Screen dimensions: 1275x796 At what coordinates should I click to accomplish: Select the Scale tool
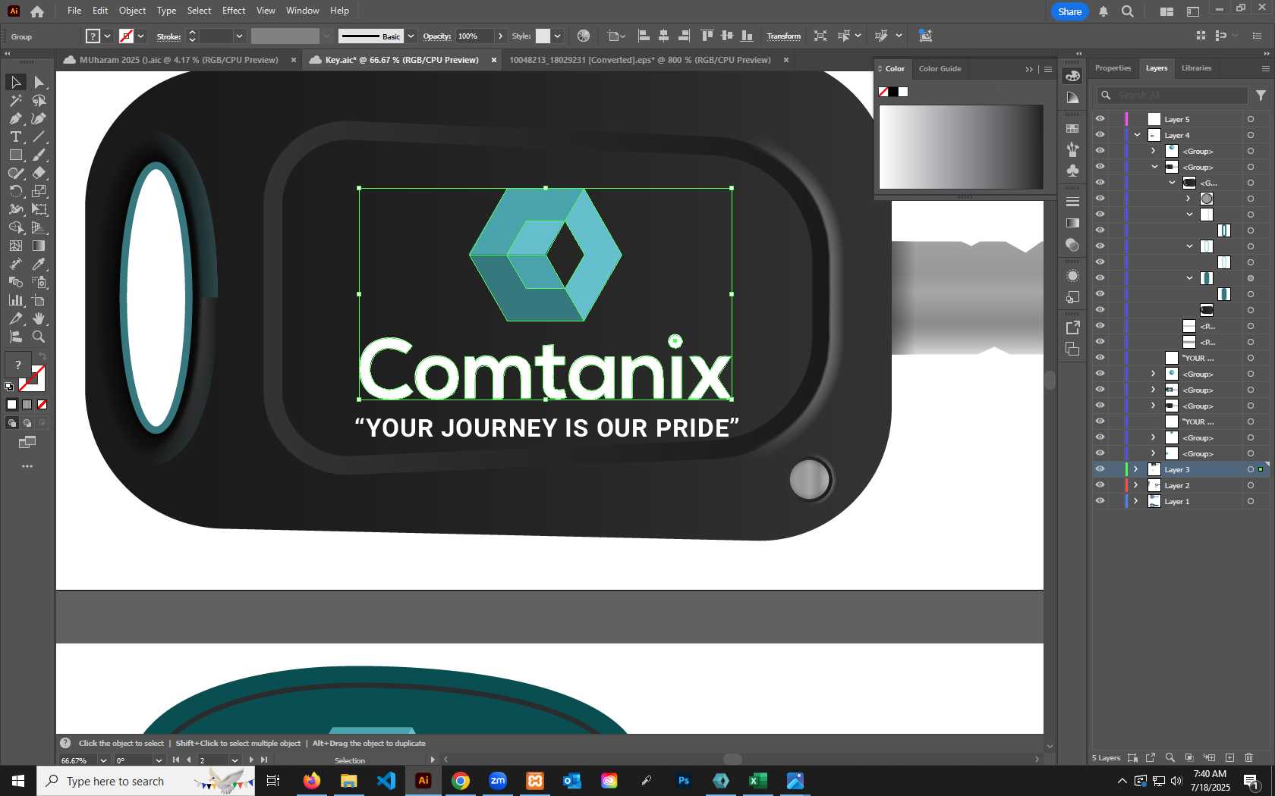pyautogui.click(x=39, y=191)
